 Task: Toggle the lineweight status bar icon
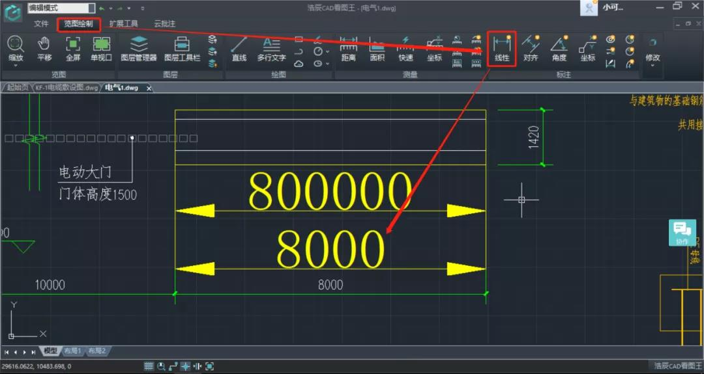point(198,366)
